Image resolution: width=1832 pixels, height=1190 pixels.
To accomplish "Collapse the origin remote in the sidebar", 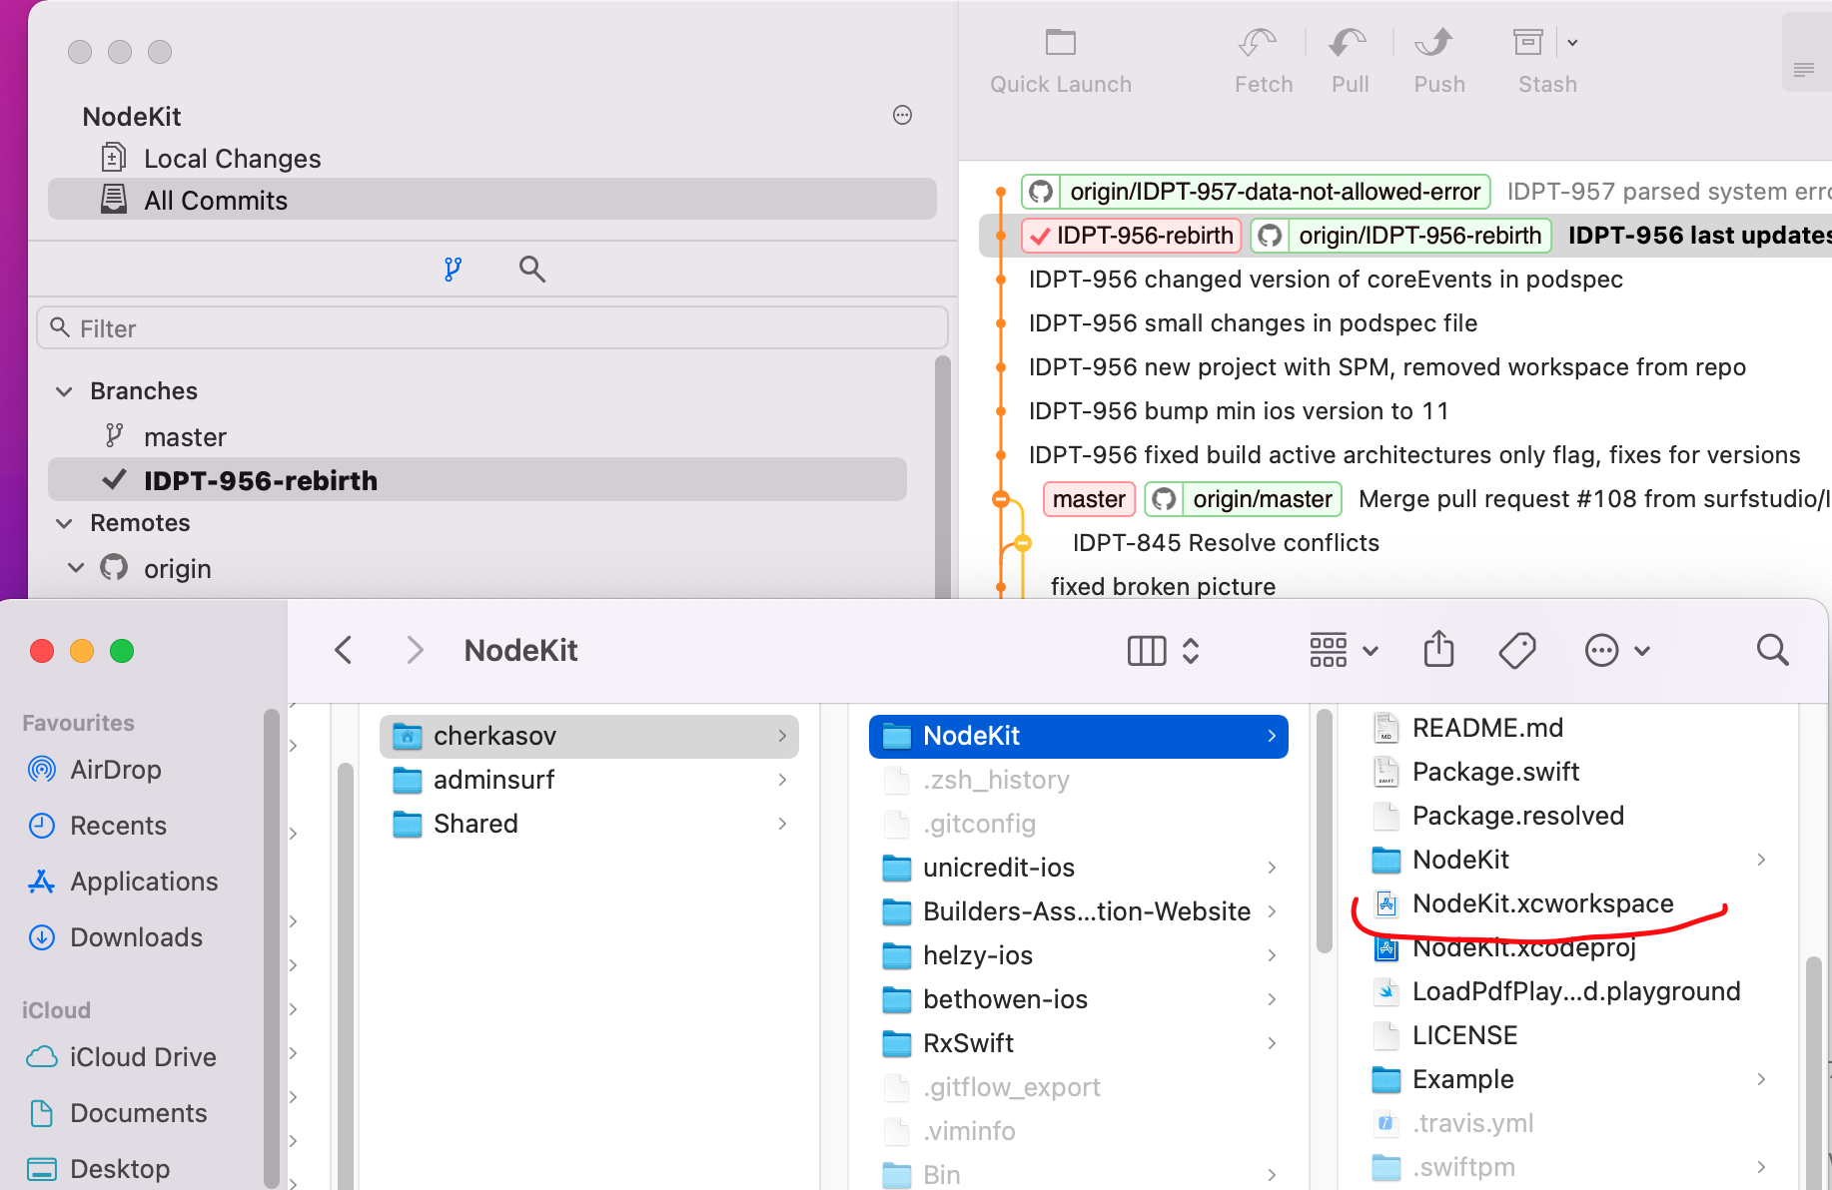I will tap(77, 567).
